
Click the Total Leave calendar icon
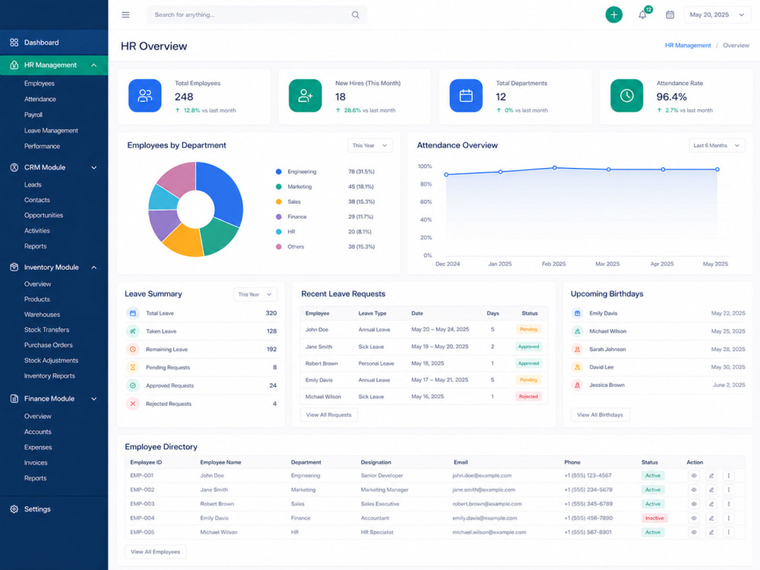(x=133, y=313)
